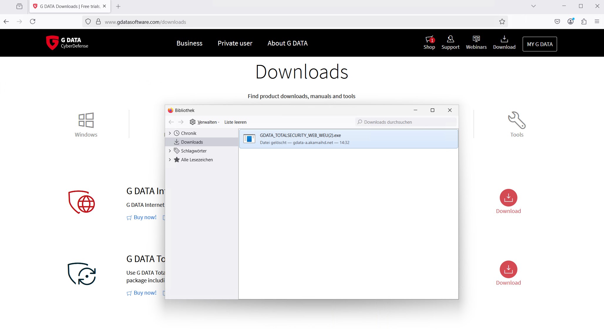The image size is (604, 329).
Task: Click Liste leeren in Bibliothek toolbar
Action: [235, 122]
